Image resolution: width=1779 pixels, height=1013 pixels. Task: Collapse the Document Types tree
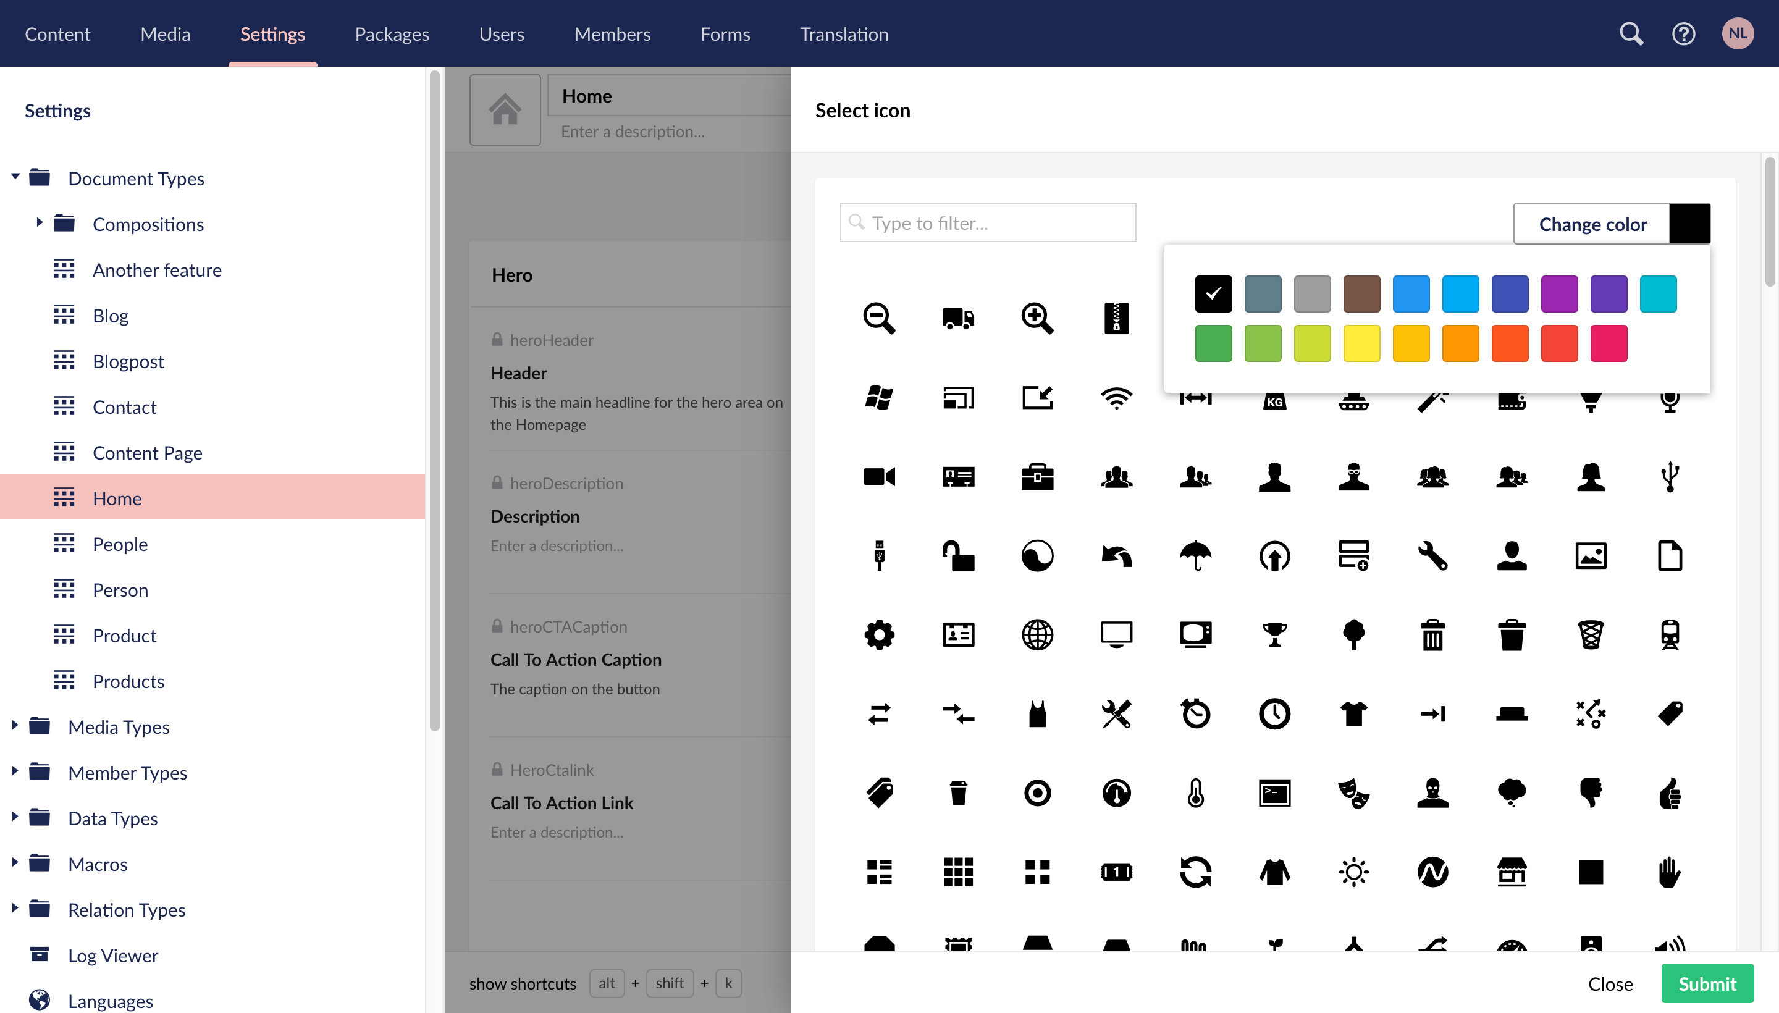tap(14, 175)
